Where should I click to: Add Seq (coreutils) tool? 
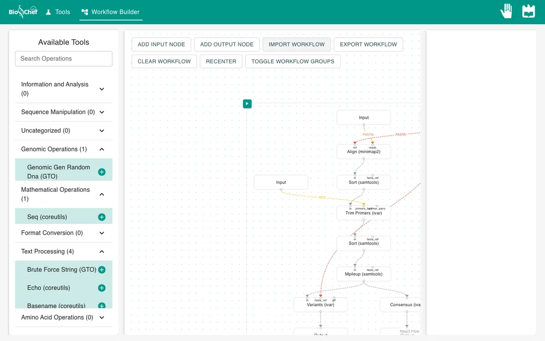tap(102, 217)
